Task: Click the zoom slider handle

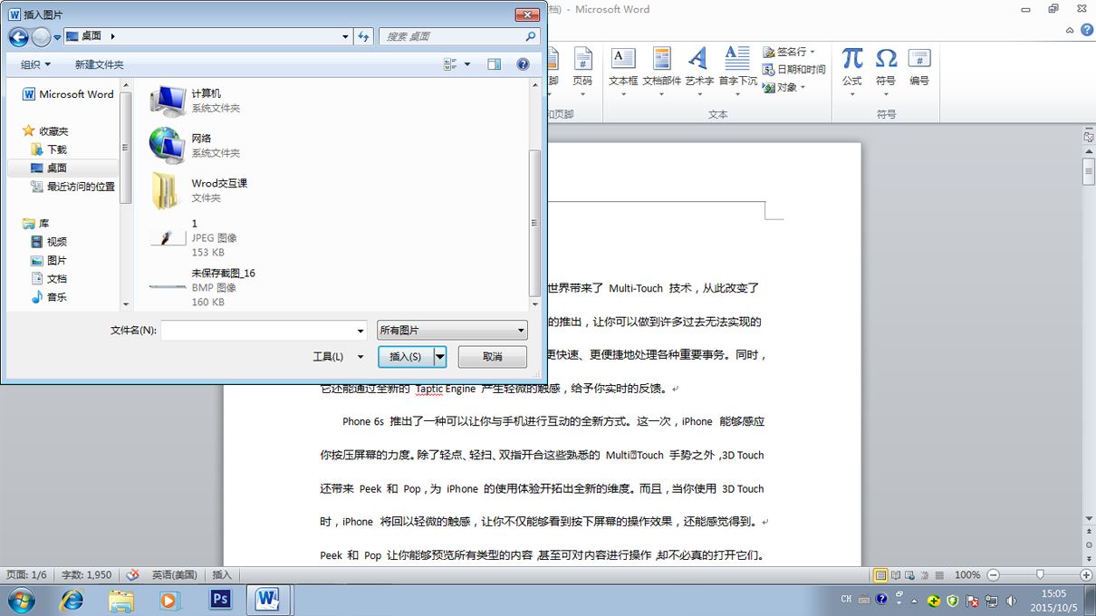Action: click(1040, 574)
